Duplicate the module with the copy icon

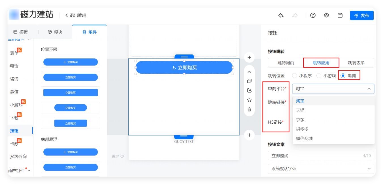click(x=249, y=81)
